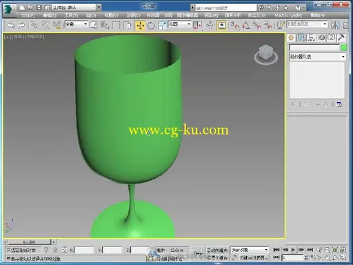Click the Set Keys key icon
Screen dimensions: 353x265
(198, 253)
